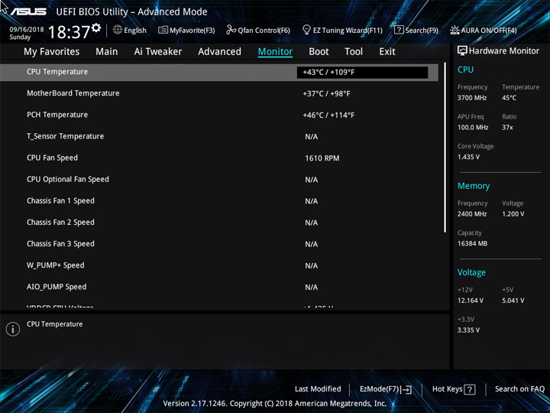Select CPU Optional Fan Speed row
The height and width of the screenshot is (413, 550).
click(x=219, y=180)
